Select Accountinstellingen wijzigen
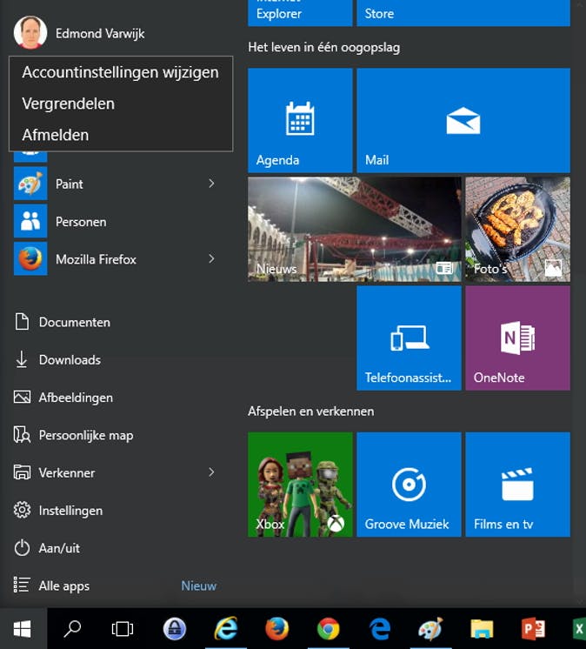586x649 pixels. tap(120, 72)
